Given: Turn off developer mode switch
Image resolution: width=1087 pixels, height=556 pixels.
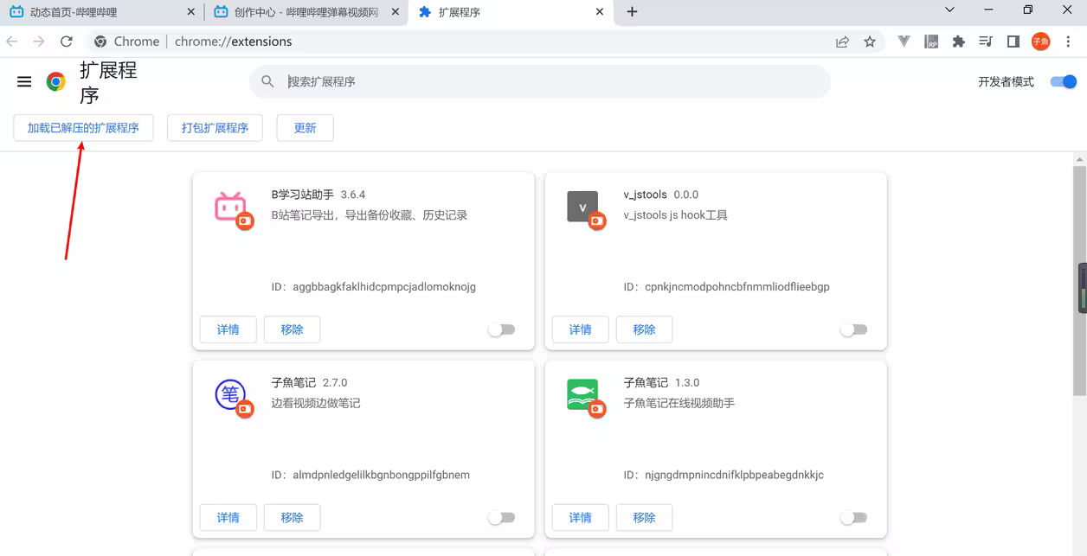Looking at the screenshot, I should click(1063, 82).
